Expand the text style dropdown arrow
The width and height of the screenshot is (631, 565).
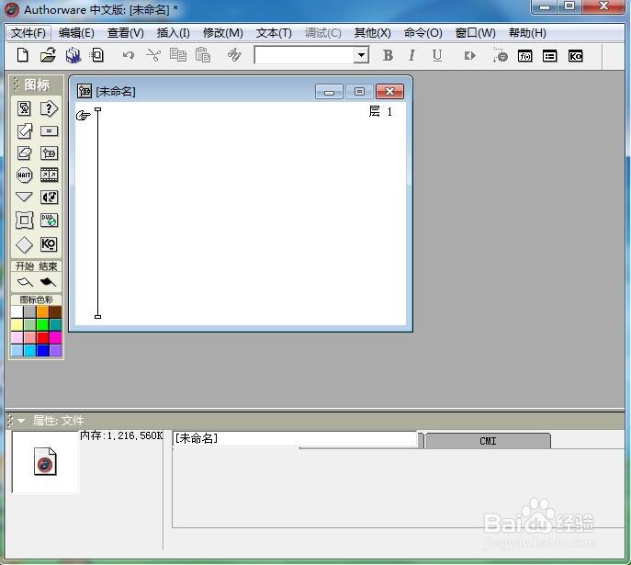(361, 55)
